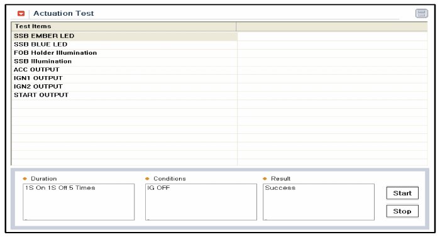Screen dimensions: 440x237
Task: Select SSB EMBER LED test item
Action: point(124,36)
